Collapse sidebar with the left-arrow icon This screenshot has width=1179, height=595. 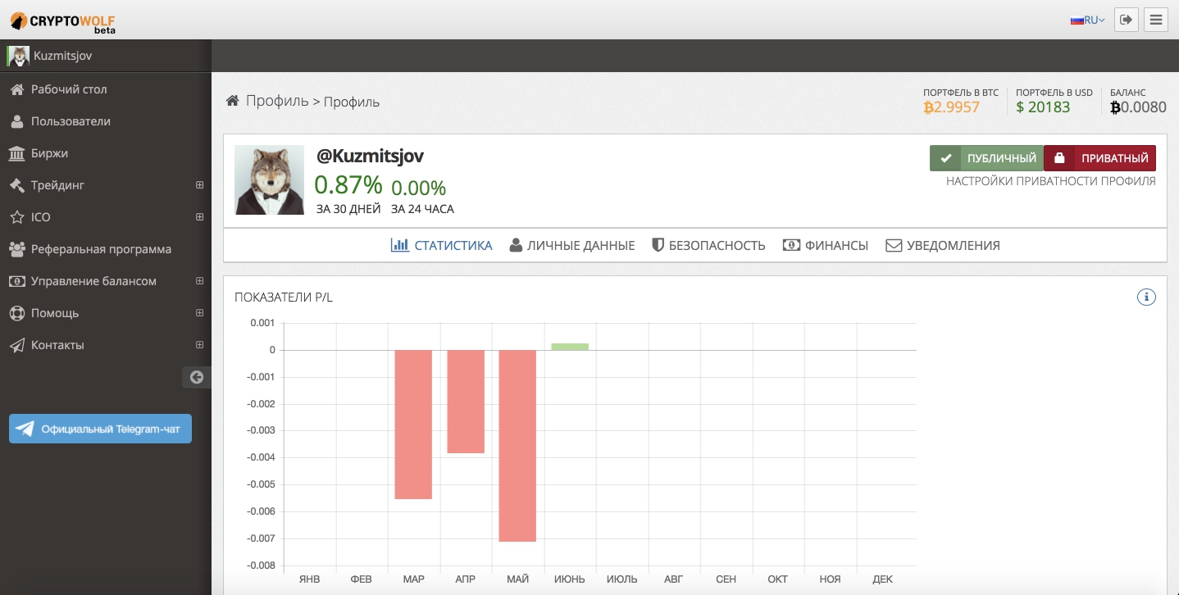(196, 377)
